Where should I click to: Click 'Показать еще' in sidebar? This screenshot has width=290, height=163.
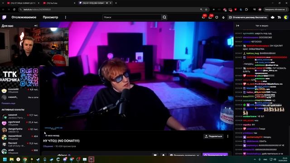click(8, 103)
